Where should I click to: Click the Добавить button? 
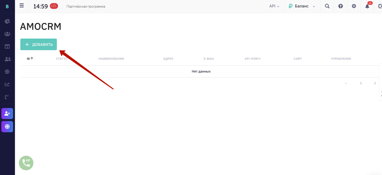(x=39, y=44)
